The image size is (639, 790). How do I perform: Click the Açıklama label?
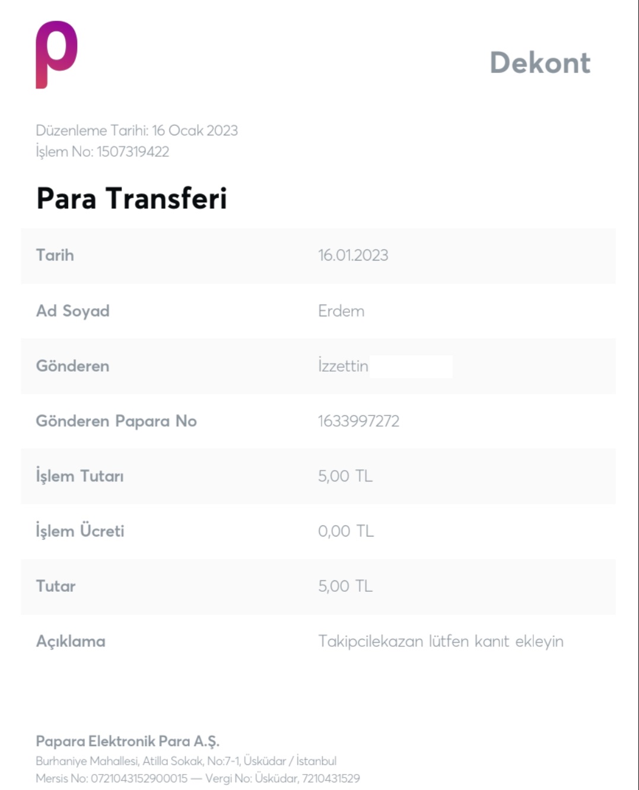[x=71, y=642]
